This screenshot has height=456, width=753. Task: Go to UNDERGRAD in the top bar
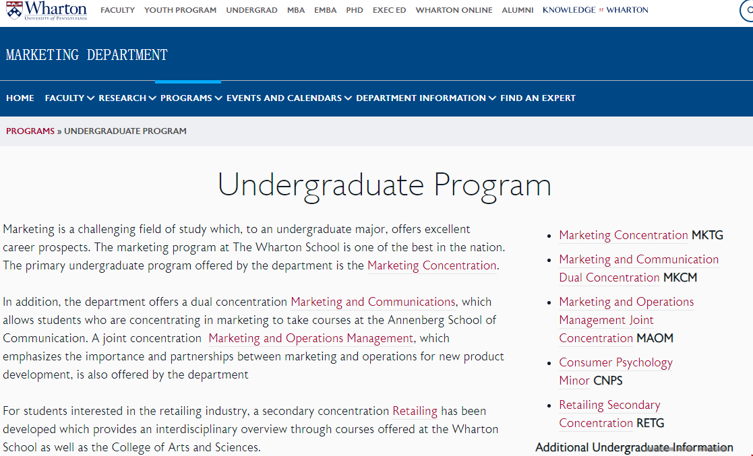click(251, 10)
